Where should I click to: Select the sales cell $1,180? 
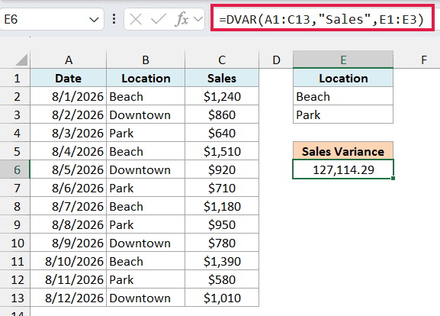tap(222, 206)
